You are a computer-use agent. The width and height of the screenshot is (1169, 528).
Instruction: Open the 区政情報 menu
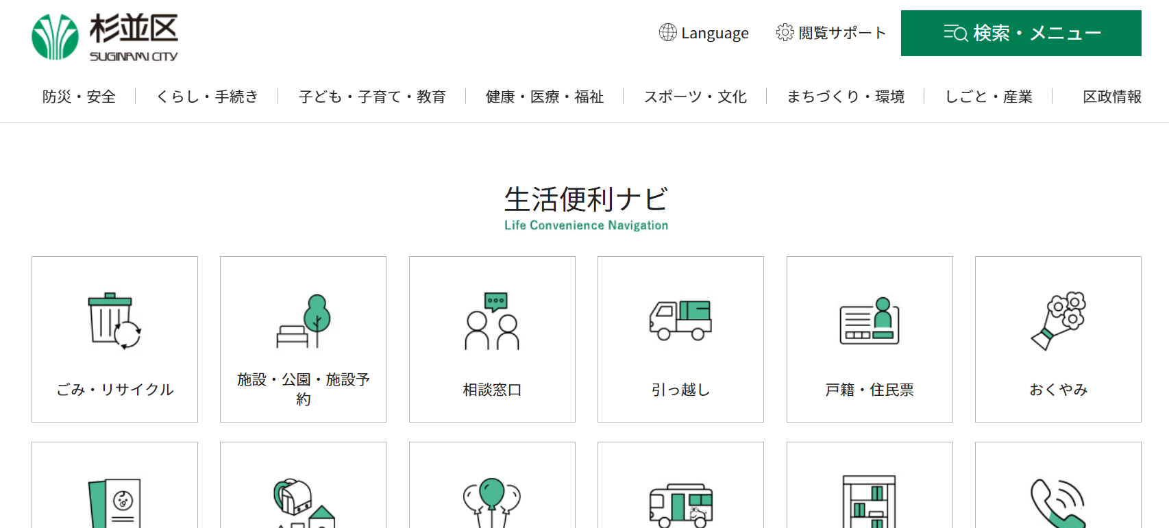(1112, 97)
